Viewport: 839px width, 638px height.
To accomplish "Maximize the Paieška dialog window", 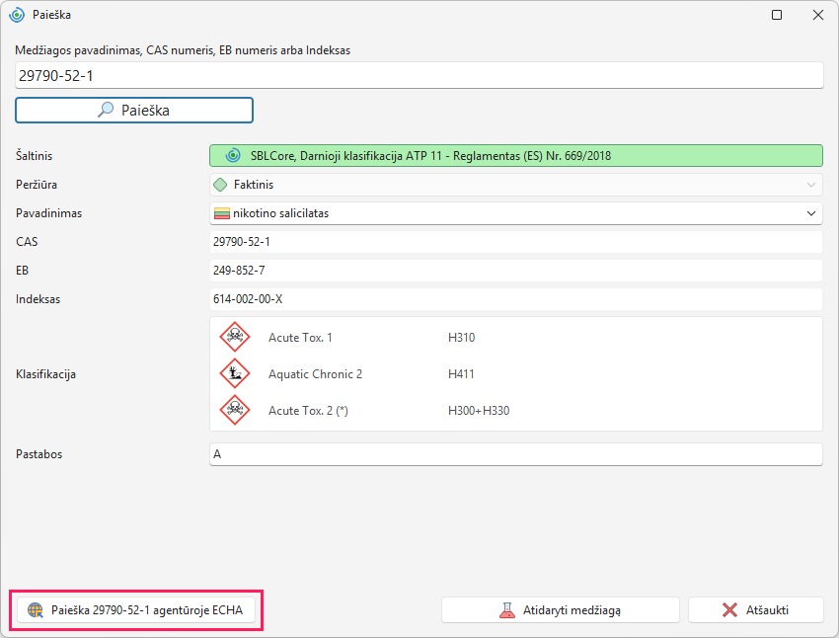I will point(777,15).
